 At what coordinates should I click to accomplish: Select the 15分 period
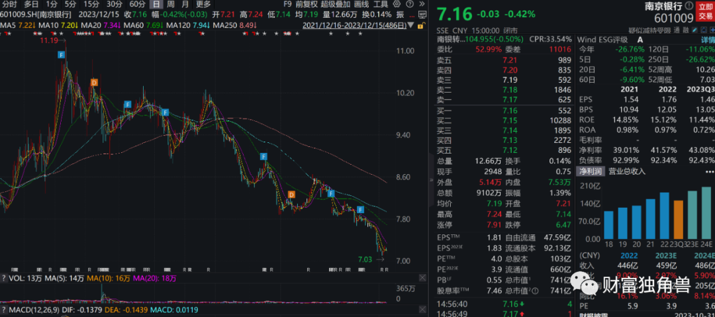(x=91, y=4)
